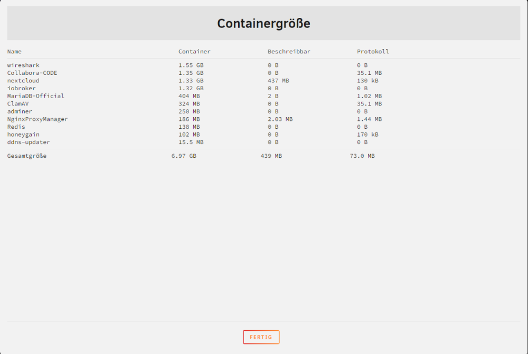Click ddns-updater's 15.5 MB container size
The width and height of the screenshot is (528, 354).
(191, 142)
